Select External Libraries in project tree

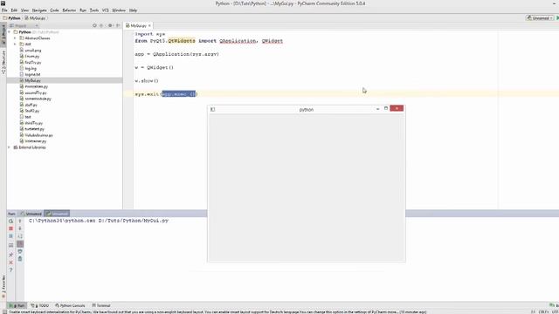tap(30, 147)
